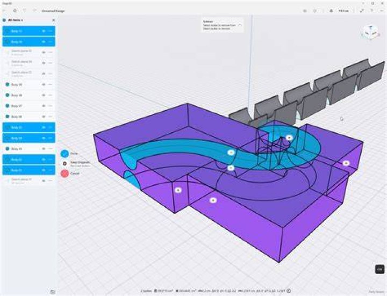Toggle the Keep Originals option
Screen dimensions: 387x296
pos(64,163)
